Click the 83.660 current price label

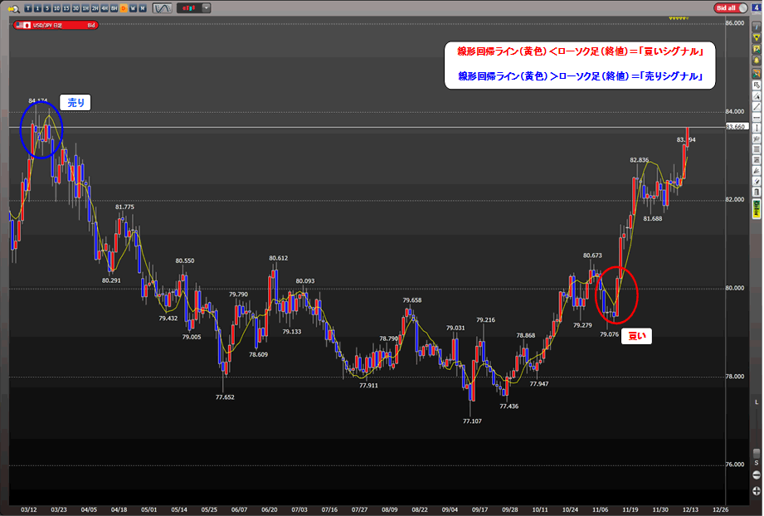(736, 127)
